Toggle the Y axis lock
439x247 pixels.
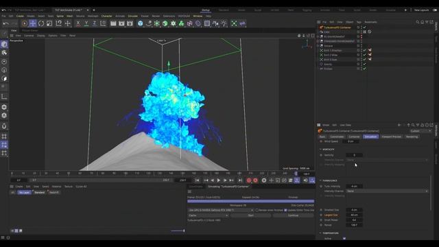coord(86,23)
